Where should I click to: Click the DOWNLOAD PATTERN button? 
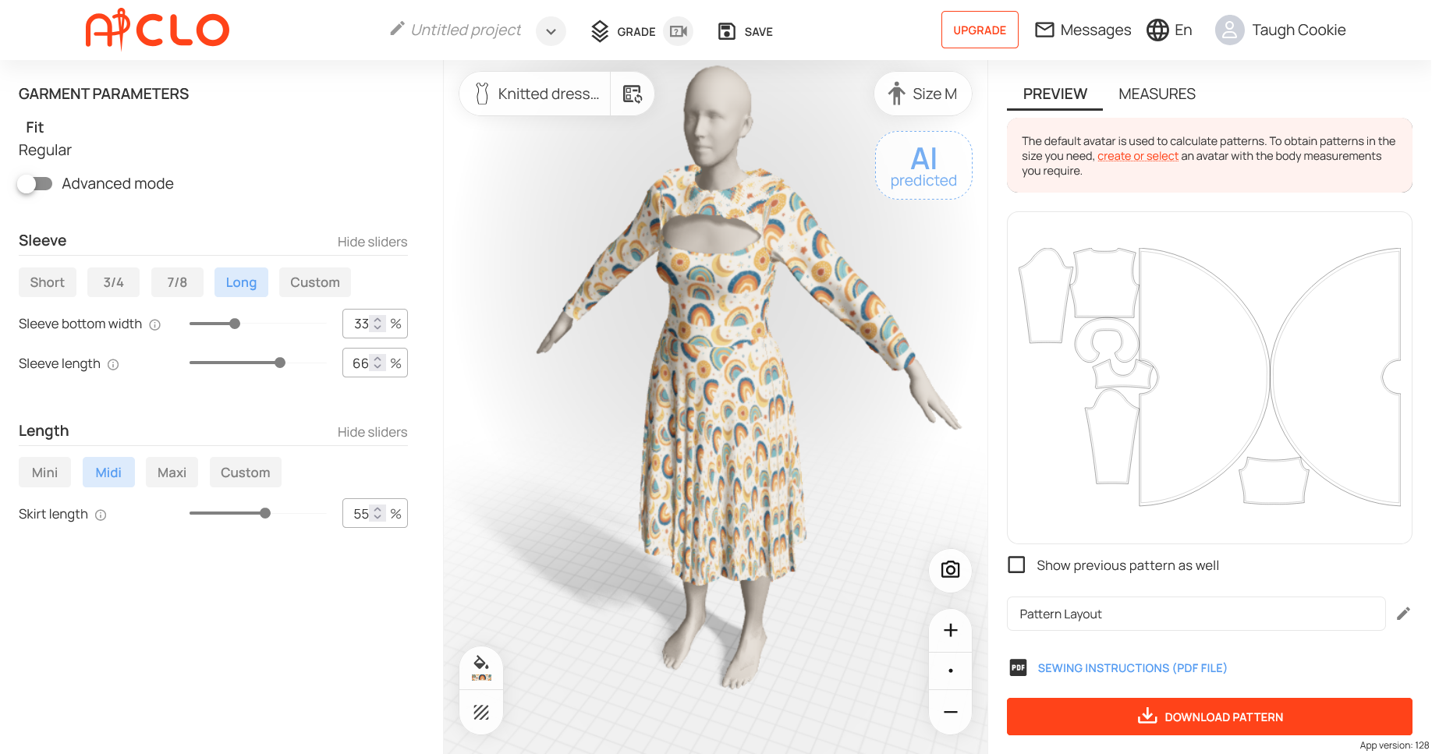point(1209,717)
